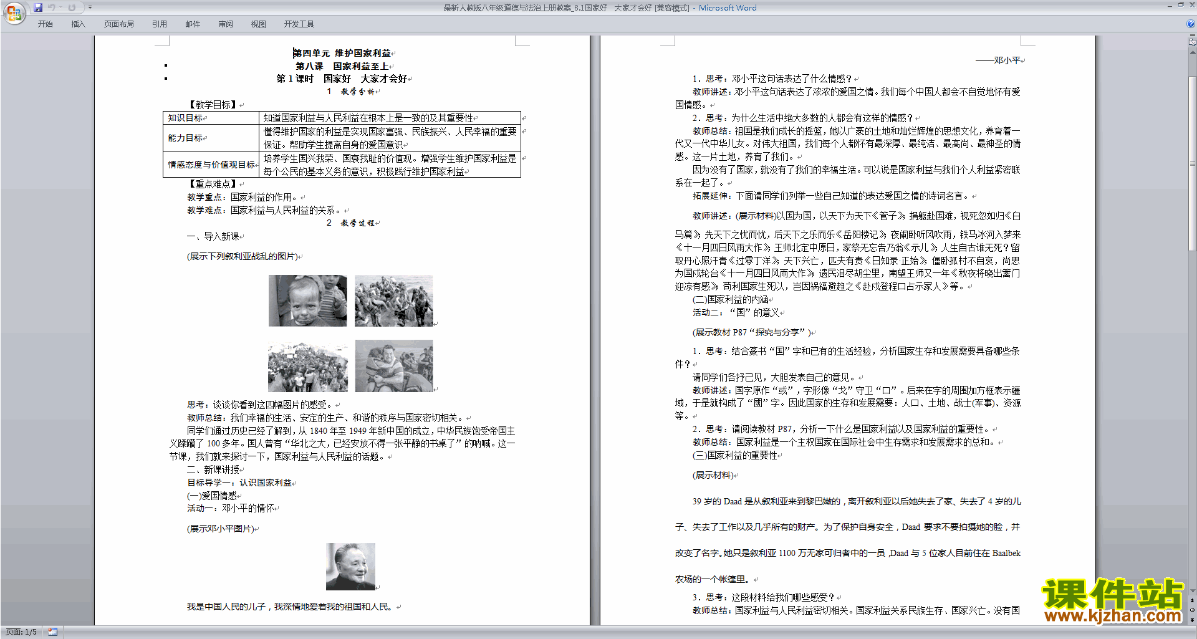Expand Customize Quick Access Toolbar menu
This screenshot has height=639, width=1197.
pos(90,7)
